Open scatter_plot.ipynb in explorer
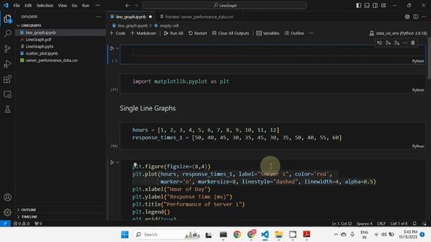The height and width of the screenshot is (242, 431). [61, 54]
